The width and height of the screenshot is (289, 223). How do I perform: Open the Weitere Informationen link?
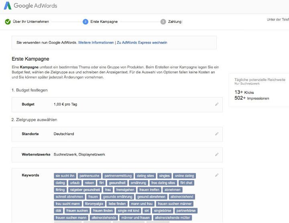pyautogui.click(x=96, y=43)
